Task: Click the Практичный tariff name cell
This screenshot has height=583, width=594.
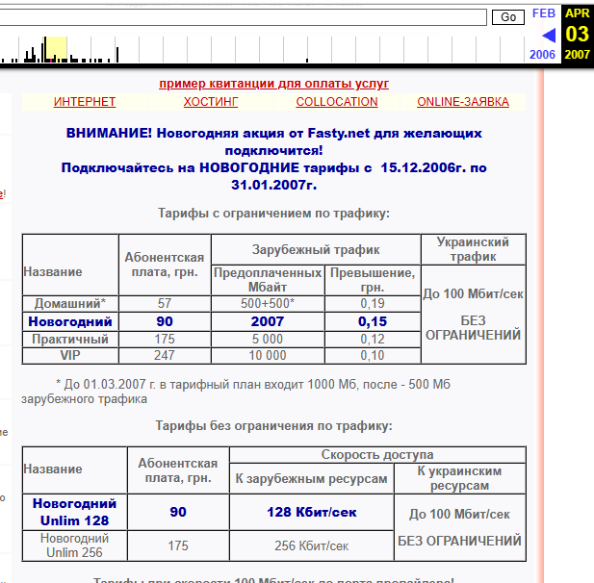Action: tap(70, 340)
